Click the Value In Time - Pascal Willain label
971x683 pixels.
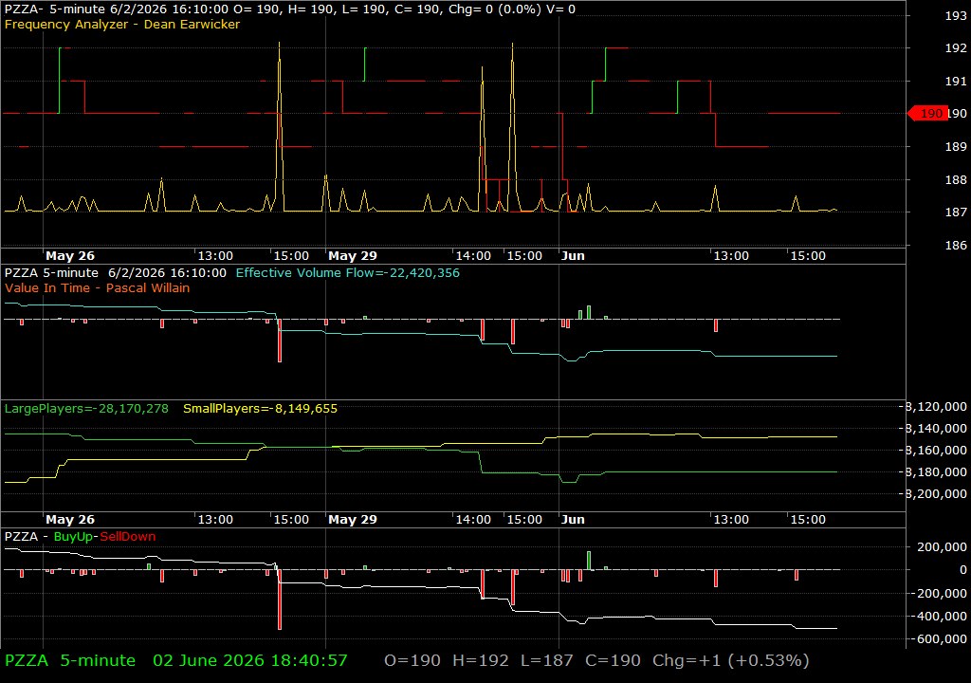click(x=98, y=287)
